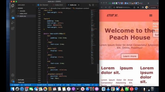165x92 pixels.
Task: Open the Run and Debug view
Action: [13, 23]
